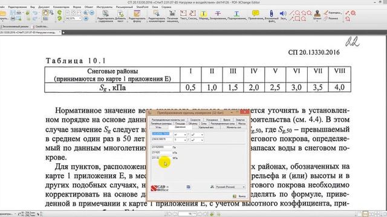Screen dimensions: 387x217
Task: Open the zoom percentage dropdown
Action: point(80,19)
